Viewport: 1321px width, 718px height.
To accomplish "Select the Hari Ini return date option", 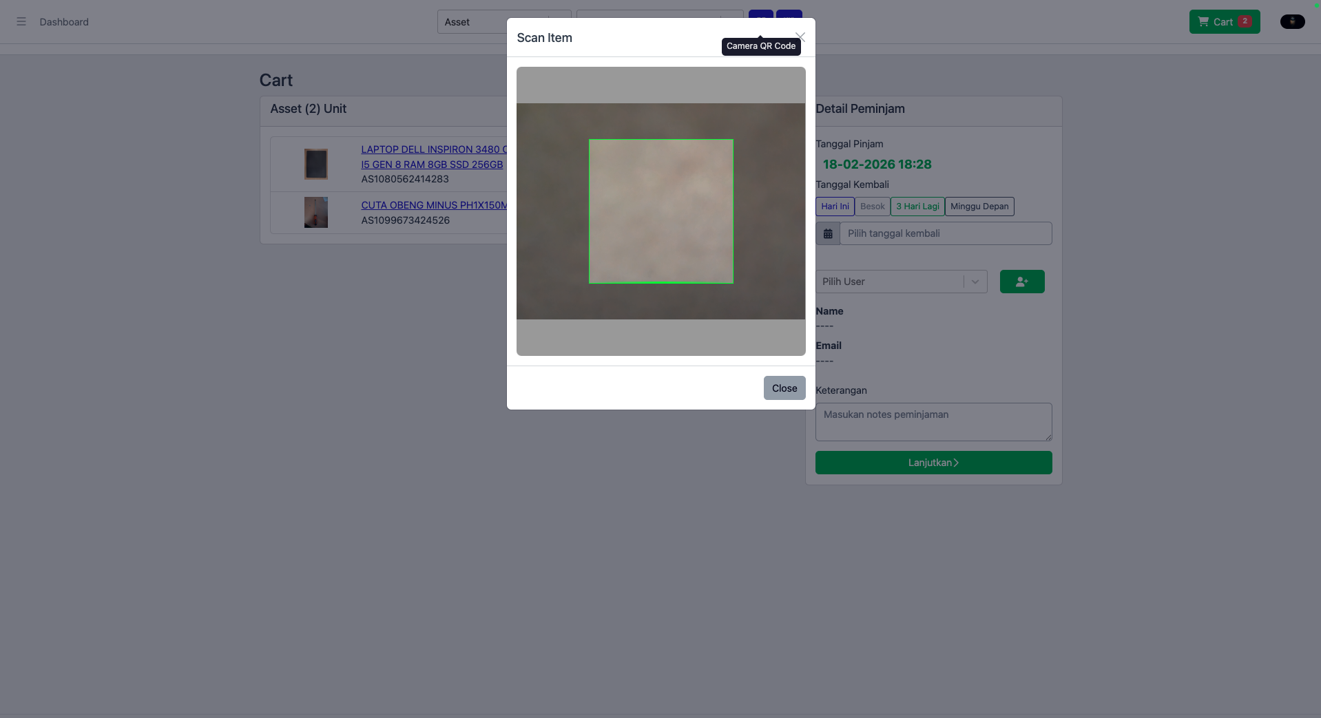I will pos(835,207).
